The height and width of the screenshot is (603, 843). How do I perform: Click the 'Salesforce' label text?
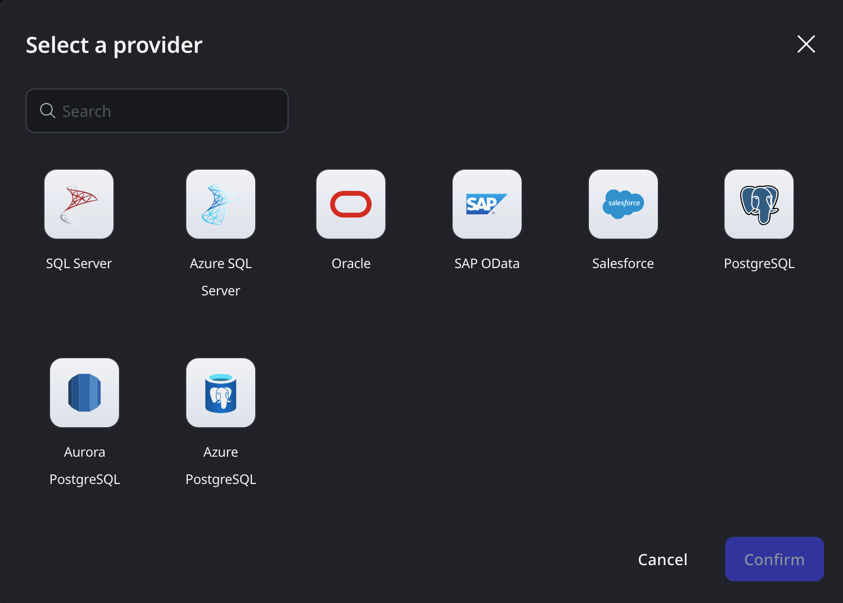[x=623, y=263]
